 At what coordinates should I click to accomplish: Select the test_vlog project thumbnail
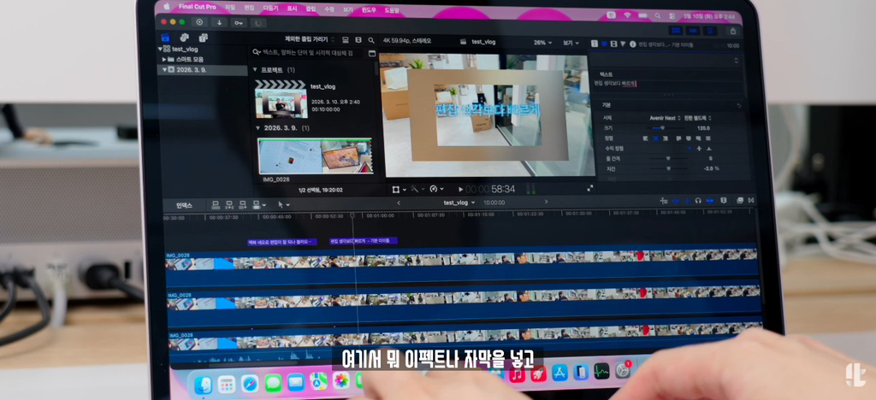click(x=281, y=99)
